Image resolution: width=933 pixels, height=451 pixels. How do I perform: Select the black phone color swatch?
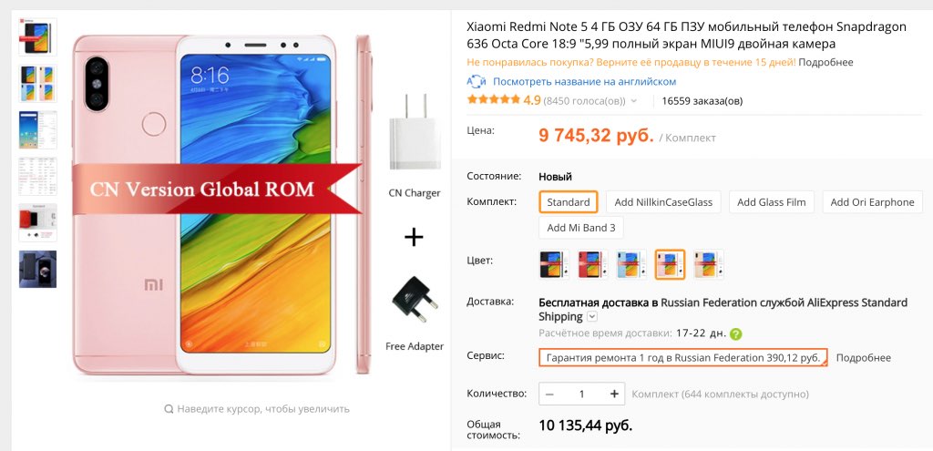pyautogui.click(x=555, y=264)
